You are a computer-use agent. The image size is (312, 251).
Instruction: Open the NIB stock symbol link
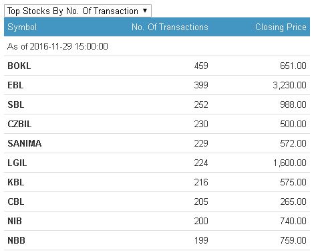[15, 221]
